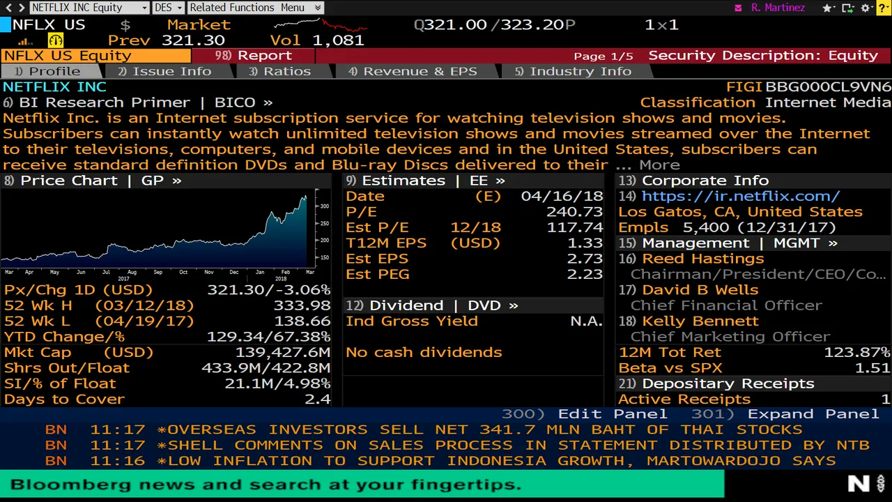Click the R. Martinez user name
Image resolution: width=892 pixels, height=502 pixels.
(778, 8)
